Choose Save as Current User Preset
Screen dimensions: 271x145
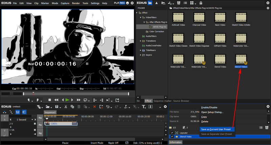click(217, 129)
